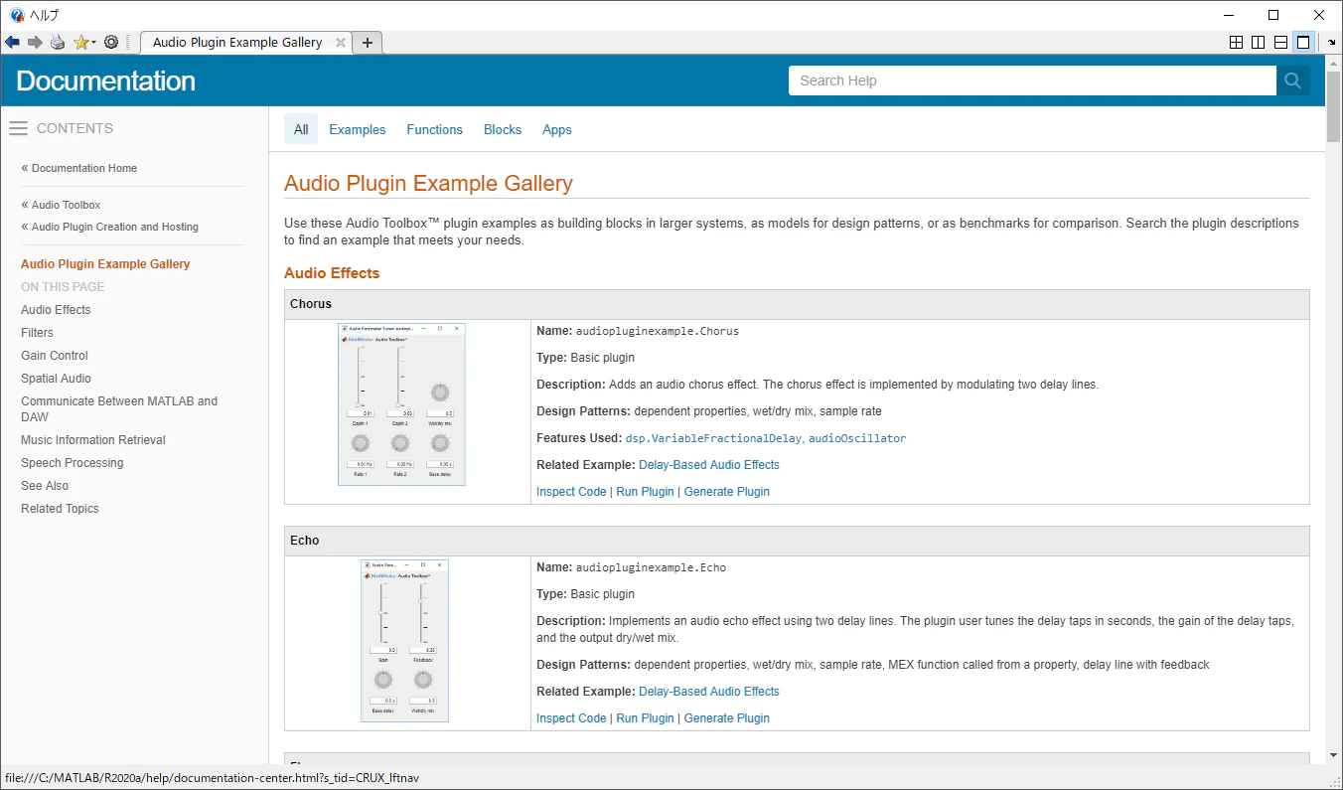Click the ヘルプ window app icon
This screenshot has height=790, width=1343.
[x=17, y=15]
